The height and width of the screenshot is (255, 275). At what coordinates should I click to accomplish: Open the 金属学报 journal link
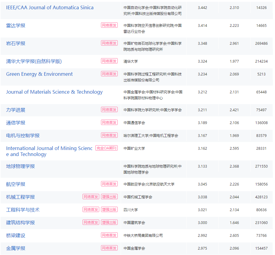tap(15, 248)
